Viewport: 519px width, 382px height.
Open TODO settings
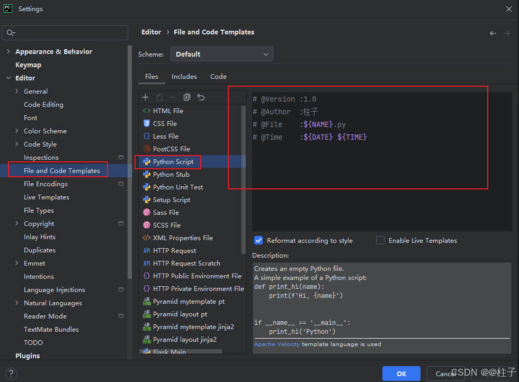(33, 343)
